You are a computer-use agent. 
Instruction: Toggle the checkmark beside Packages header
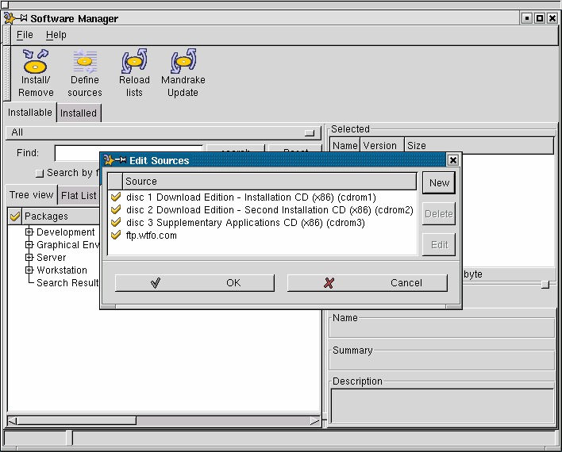click(15, 216)
